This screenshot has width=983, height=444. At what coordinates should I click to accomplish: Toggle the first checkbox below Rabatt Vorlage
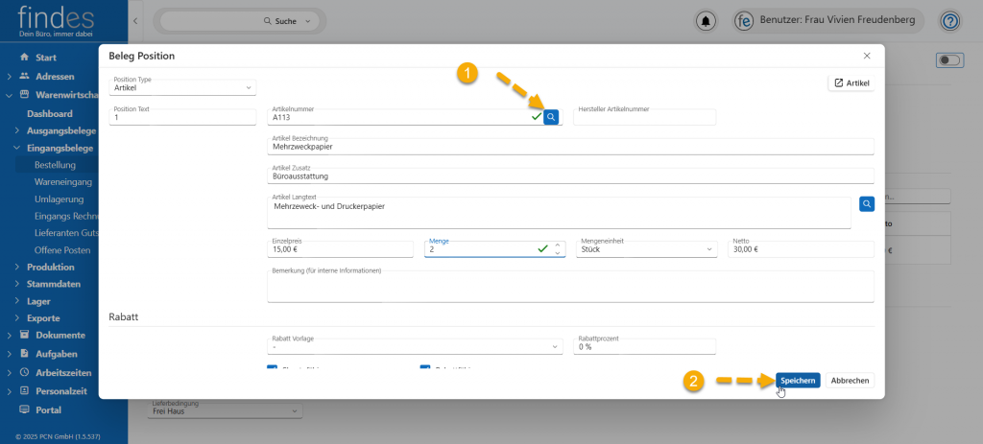[272, 369]
